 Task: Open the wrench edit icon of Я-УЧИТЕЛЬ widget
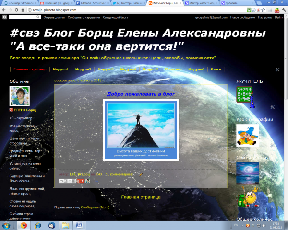coord(272,107)
